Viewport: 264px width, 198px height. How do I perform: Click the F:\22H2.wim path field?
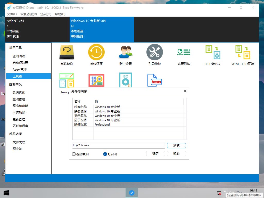click(118, 145)
